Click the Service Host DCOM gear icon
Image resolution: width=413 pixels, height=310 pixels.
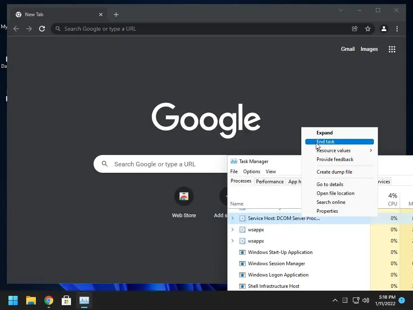click(x=242, y=218)
